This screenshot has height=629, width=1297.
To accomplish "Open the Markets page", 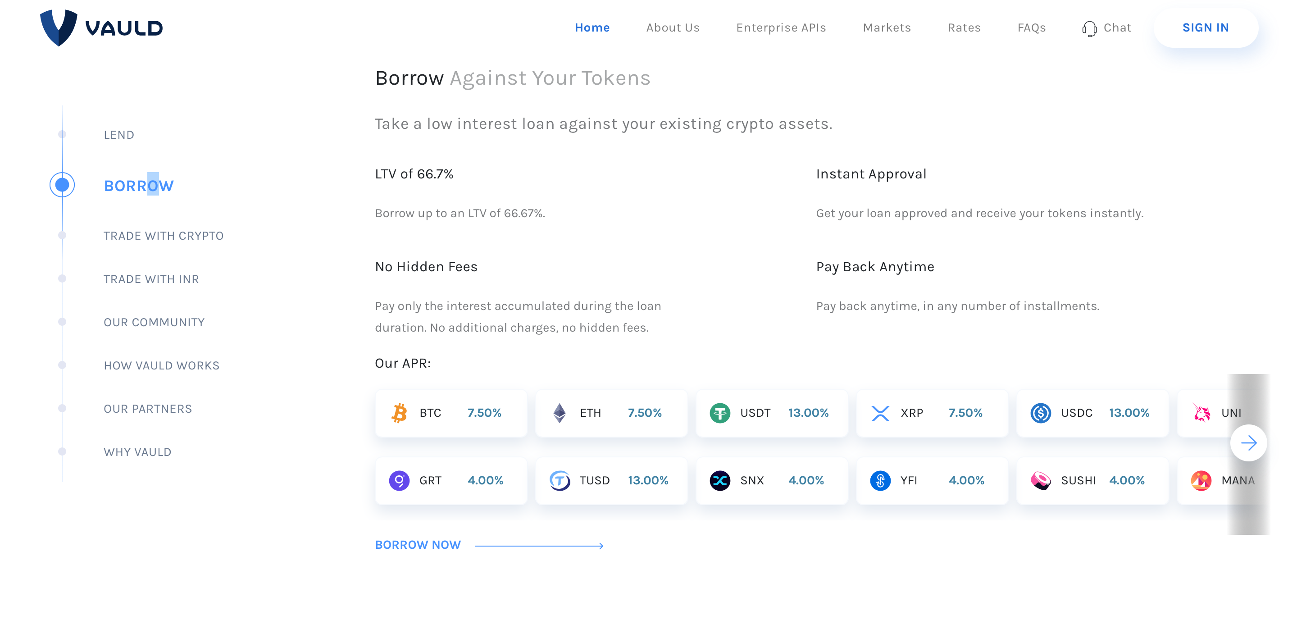I will pos(887,27).
